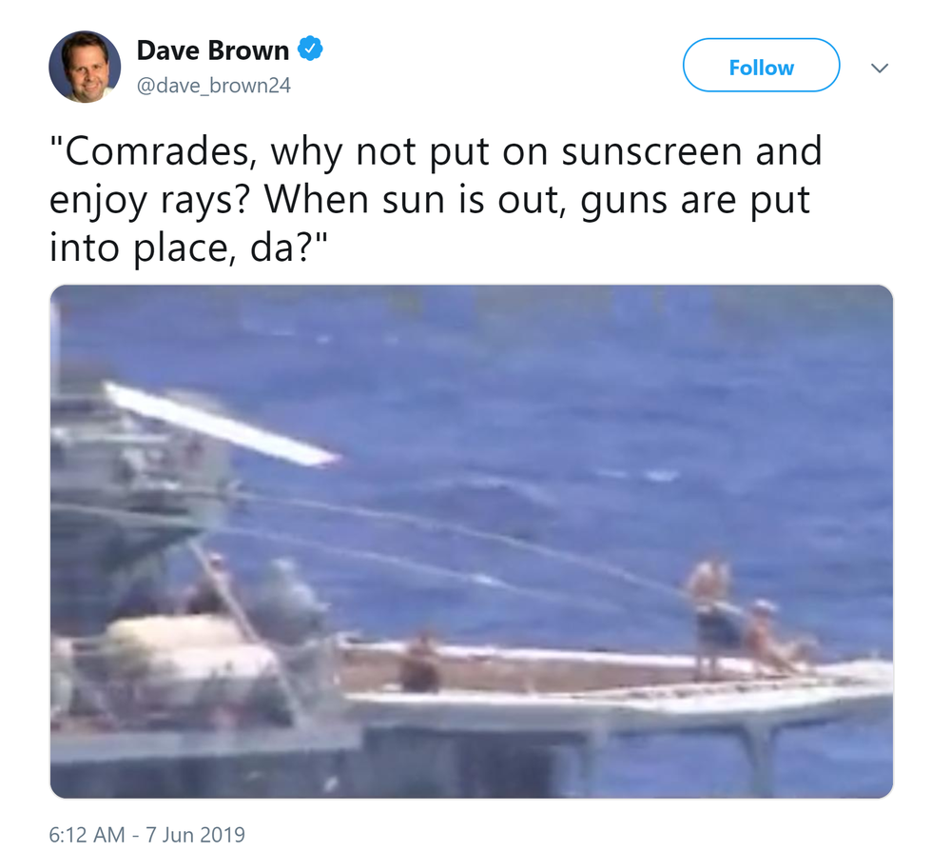
Task: Click the blue verified badge
Action: [310, 49]
